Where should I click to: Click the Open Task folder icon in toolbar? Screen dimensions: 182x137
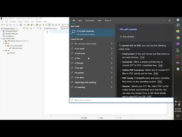(40, 25)
